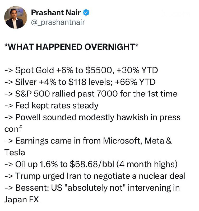Select the WHAT HAPPENED OVERNIGHT heading
This screenshot has height=211, width=199.
click(71, 47)
